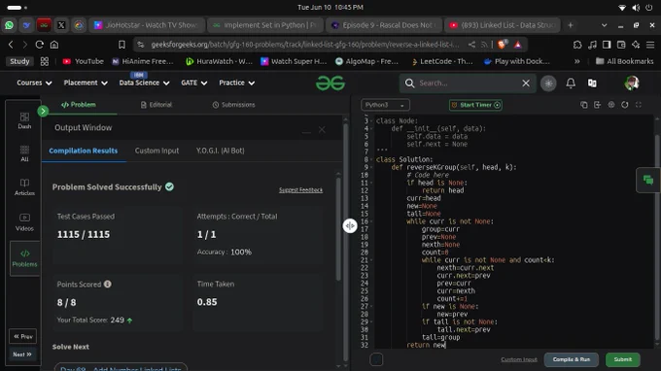Open the pinned X (Twitter) tab
The image size is (661, 371).
coord(61,25)
